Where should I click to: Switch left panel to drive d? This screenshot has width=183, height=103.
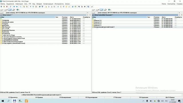6,10
